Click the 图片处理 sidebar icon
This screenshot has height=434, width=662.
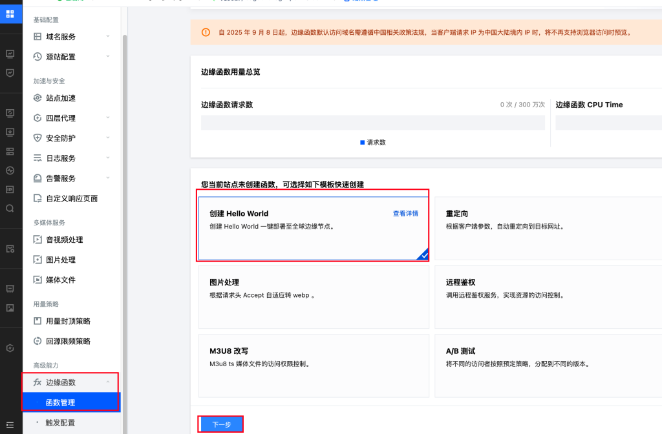(x=37, y=260)
